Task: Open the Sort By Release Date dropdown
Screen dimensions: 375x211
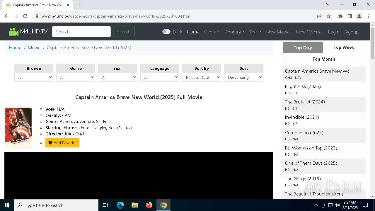Action: coord(202,77)
